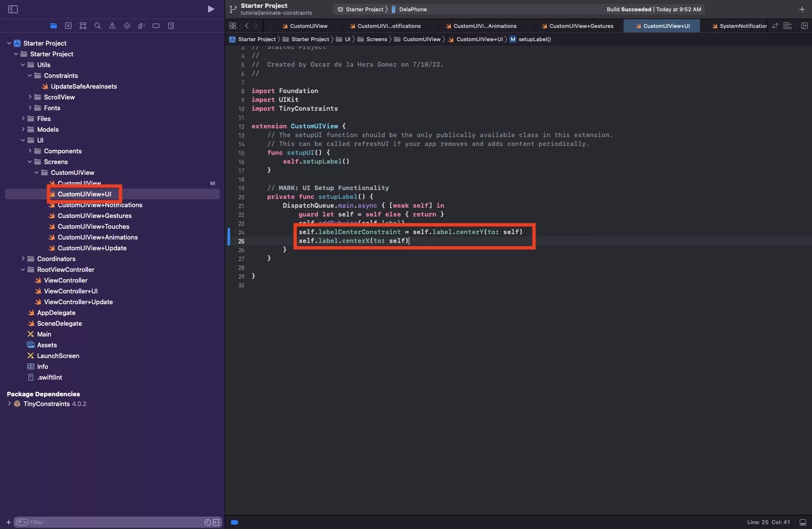The width and height of the screenshot is (812, 529).
Task: Open the Issue navigator warning icon
Action: click(113, 26)
